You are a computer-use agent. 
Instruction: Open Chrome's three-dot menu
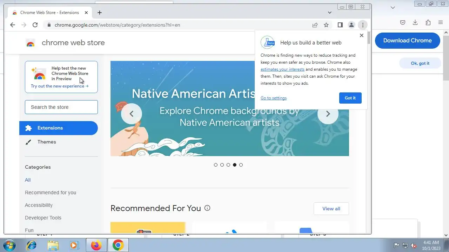coord(363,25)
